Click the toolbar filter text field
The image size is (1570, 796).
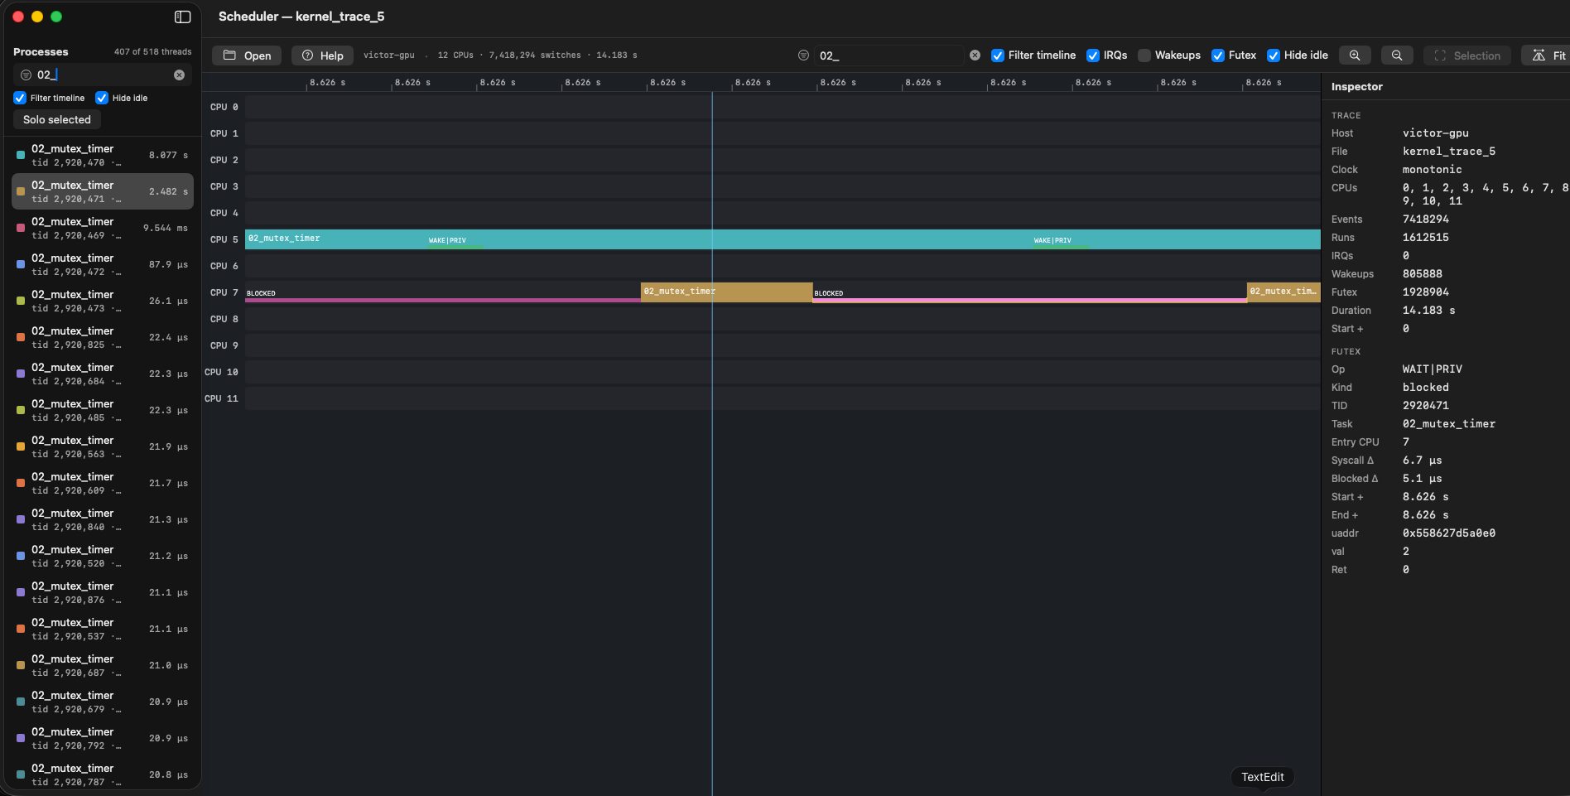890,55
